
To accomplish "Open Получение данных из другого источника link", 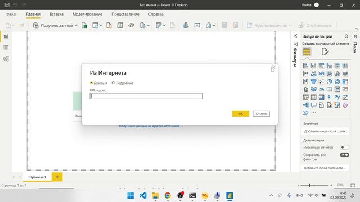I will point(151,126).
